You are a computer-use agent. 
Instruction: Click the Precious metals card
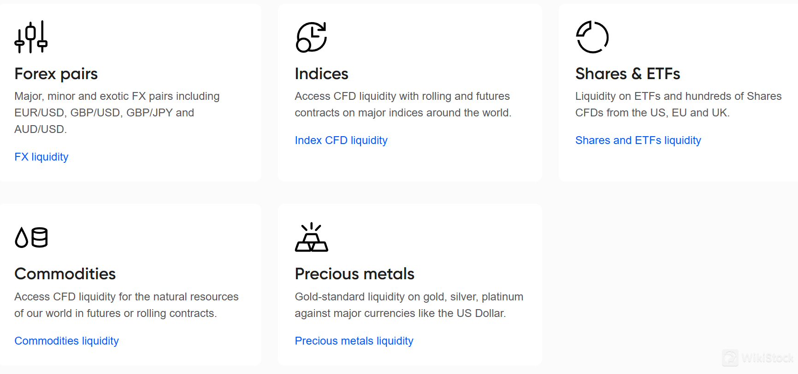tap(410, 284)
